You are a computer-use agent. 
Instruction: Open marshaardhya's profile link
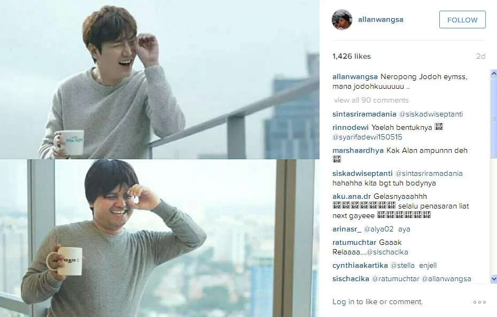tap(358, 151)
